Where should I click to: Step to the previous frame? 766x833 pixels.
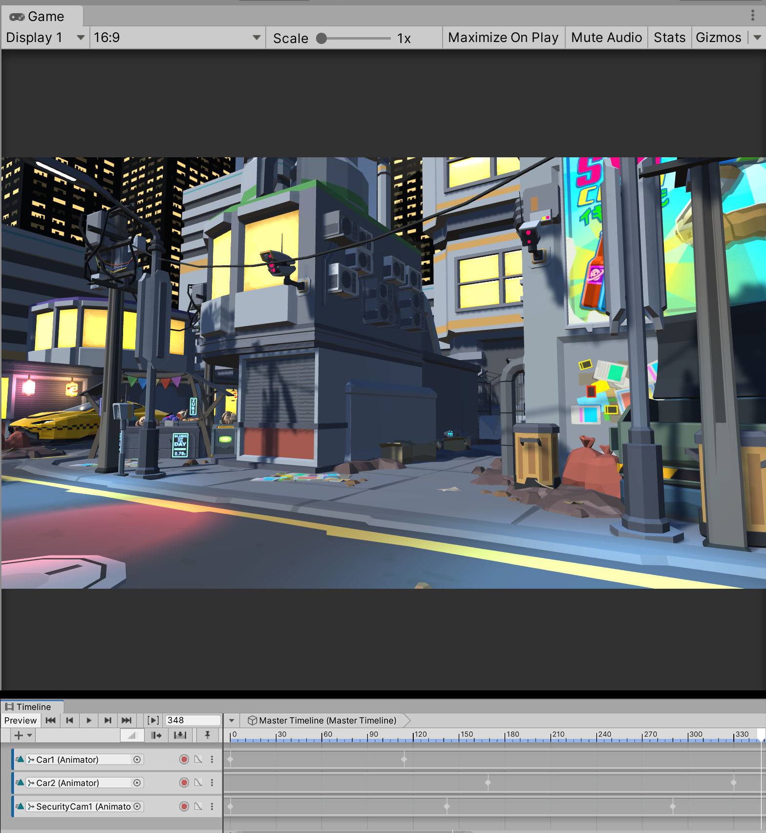pos(69,720)
